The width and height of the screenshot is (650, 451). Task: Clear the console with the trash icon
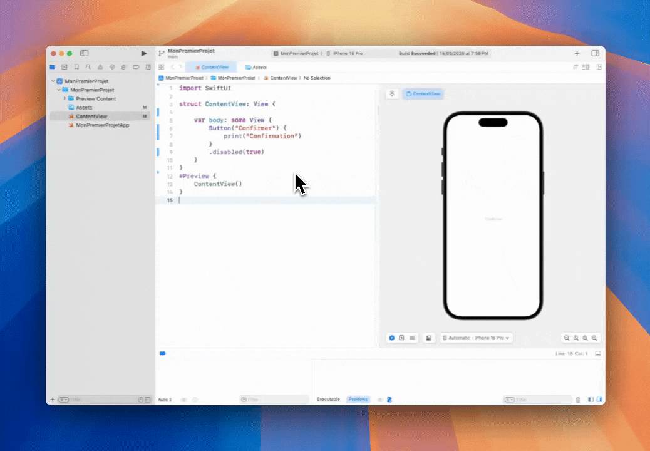578,400
